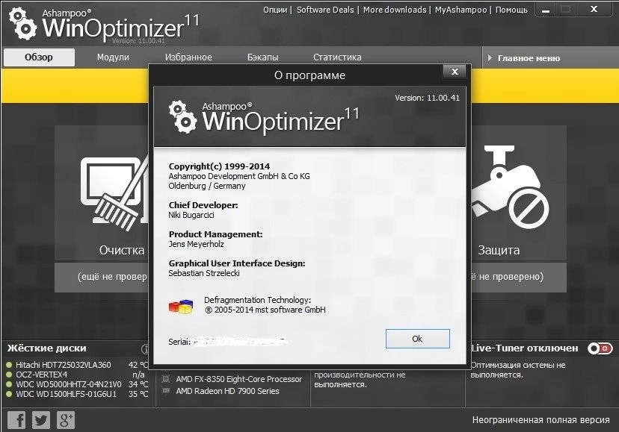Go to the Бэкапы tab
This screenshot has height=432, width=619.
coord(262,57)
